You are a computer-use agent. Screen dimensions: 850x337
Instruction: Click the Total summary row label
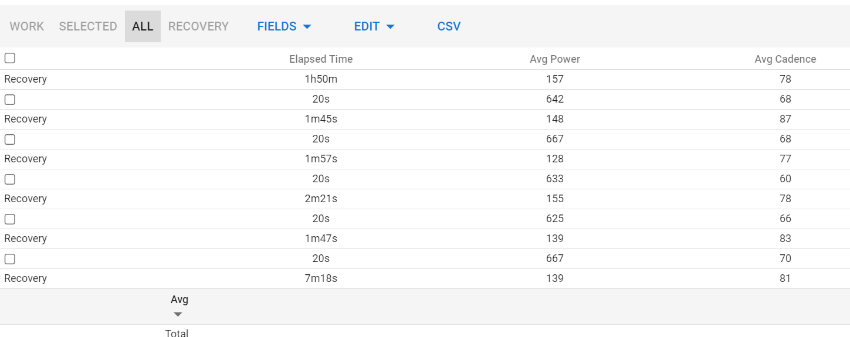click(177, 333)
